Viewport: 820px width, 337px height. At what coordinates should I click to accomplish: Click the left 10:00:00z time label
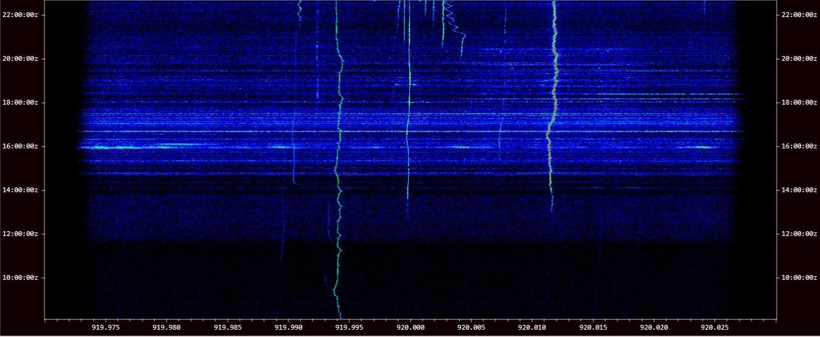pyautogui.click(x=19, y=277)
